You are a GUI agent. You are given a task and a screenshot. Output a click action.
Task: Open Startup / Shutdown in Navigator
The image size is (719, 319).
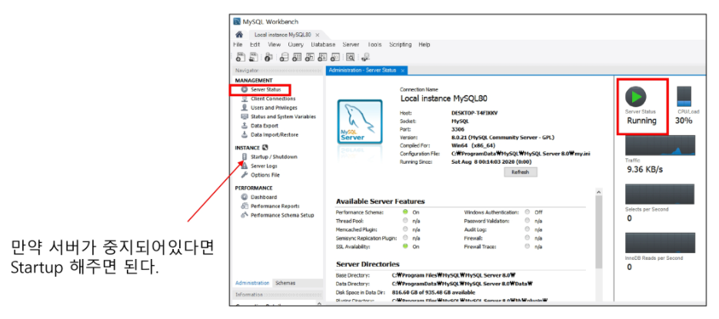coord(274,157)
